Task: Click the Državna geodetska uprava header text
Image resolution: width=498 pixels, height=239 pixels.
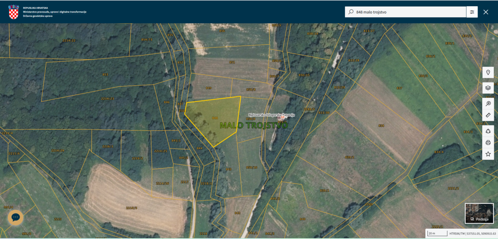Action: point(38,16)
